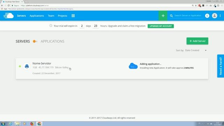Click the green plus add button
Viewport: 224px width, 126px height.
click(163, 16)
